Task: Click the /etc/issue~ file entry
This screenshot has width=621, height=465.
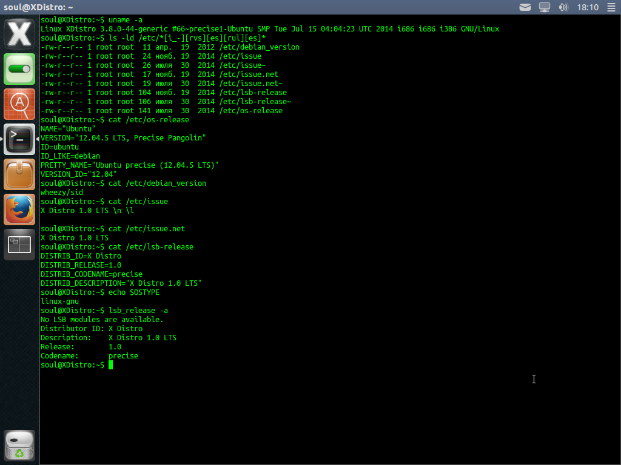Action: pos(243,65)
